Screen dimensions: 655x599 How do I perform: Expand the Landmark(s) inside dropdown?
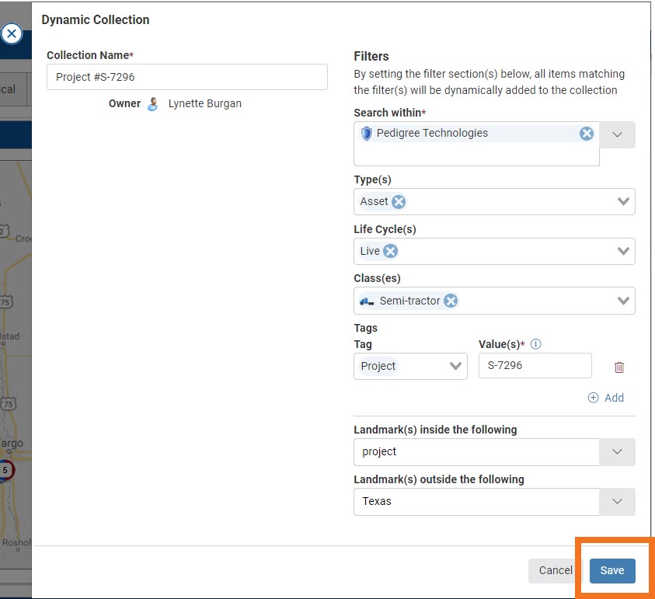[x=618, y=451]
